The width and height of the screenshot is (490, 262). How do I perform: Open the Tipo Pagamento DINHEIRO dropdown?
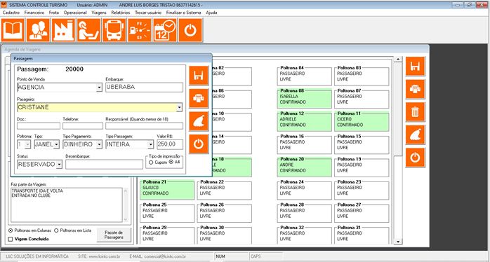[x=99, y=144]
